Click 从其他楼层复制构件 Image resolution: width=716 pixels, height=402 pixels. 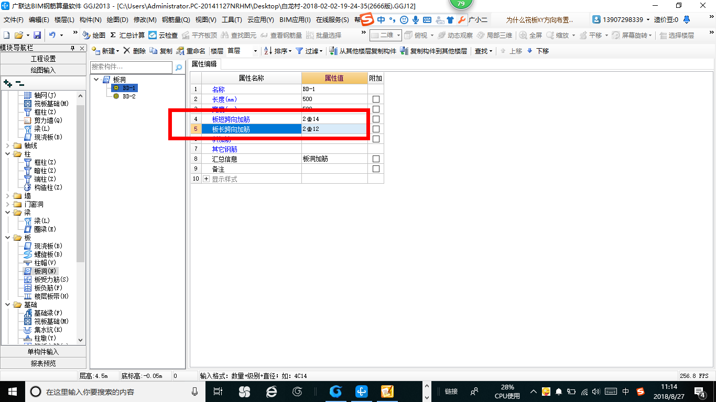[x=363, y=51]
